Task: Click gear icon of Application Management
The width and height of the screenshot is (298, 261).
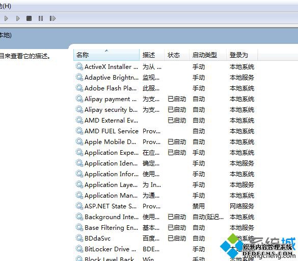Action: coord(79,195)
